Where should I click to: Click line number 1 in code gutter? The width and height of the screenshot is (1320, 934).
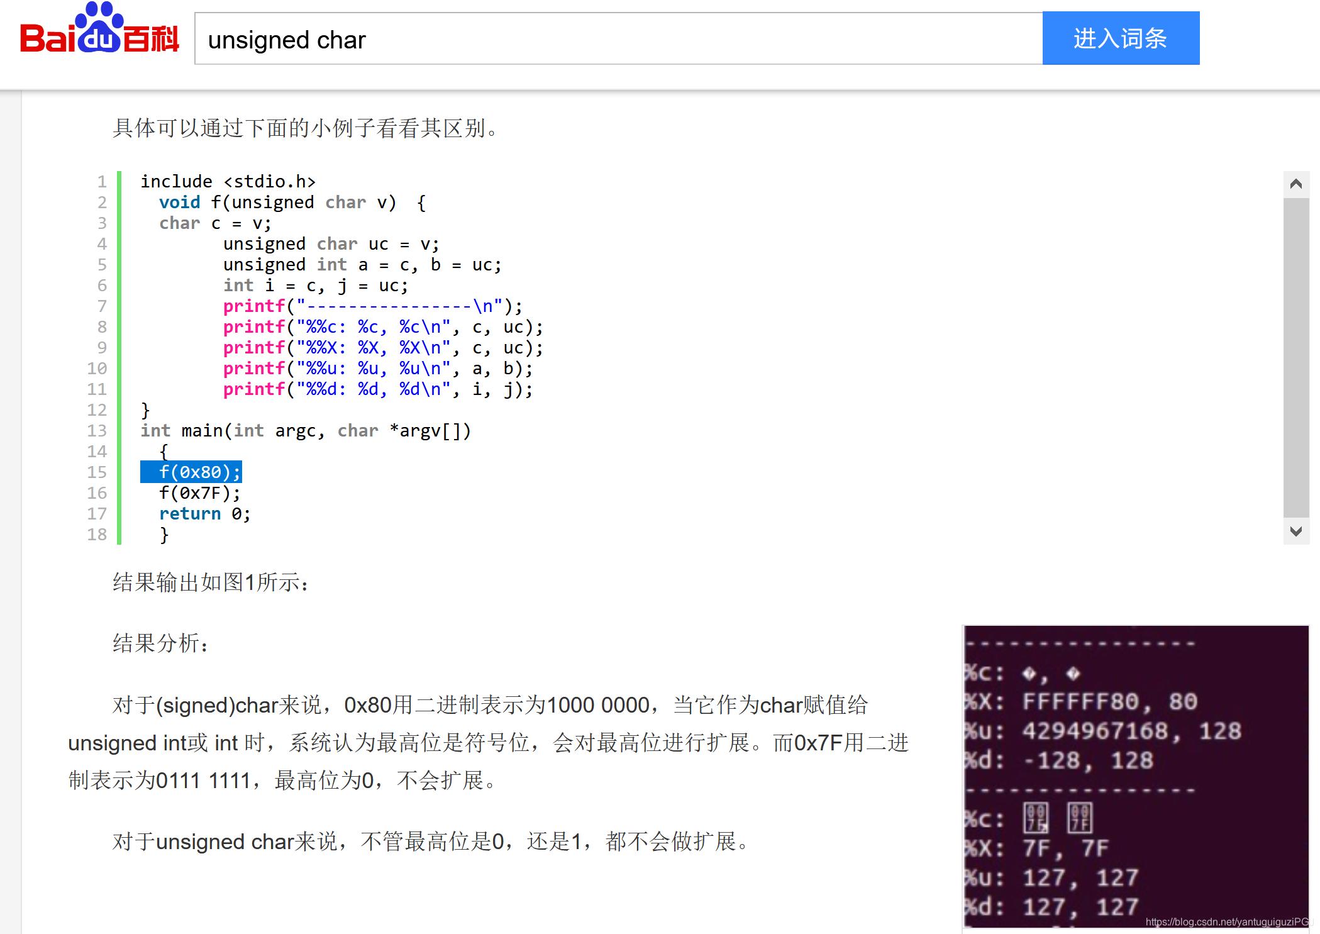tap(102, 182)
